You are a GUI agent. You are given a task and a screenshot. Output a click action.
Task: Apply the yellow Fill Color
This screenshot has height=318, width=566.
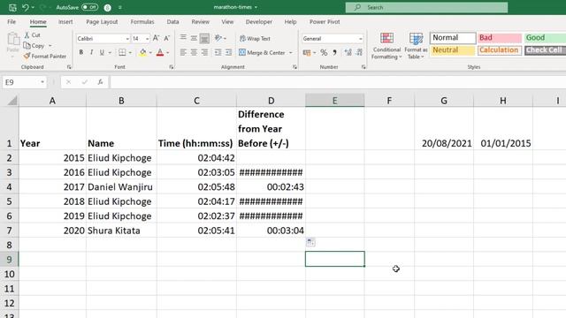(143, 53)
